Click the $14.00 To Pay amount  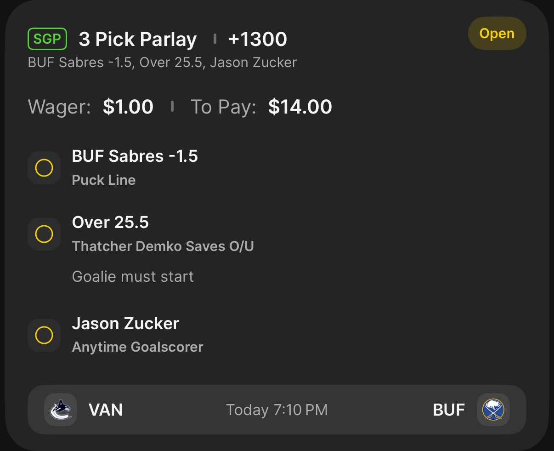click(x=300, y=107)
